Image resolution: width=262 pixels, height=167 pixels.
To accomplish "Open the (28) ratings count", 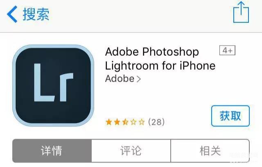I will point(156,122).
